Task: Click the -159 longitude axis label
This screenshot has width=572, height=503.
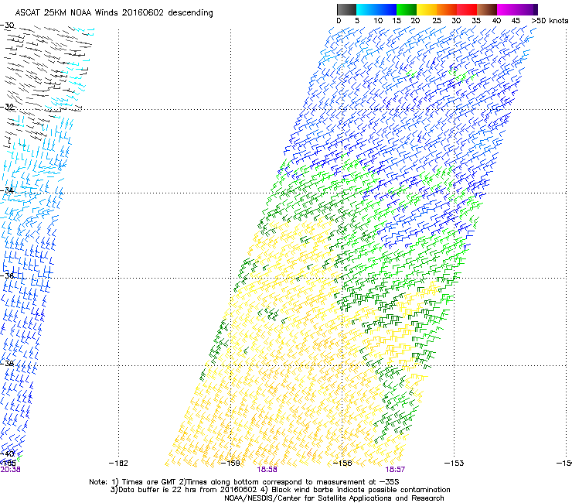Action: tap(230, 464)
